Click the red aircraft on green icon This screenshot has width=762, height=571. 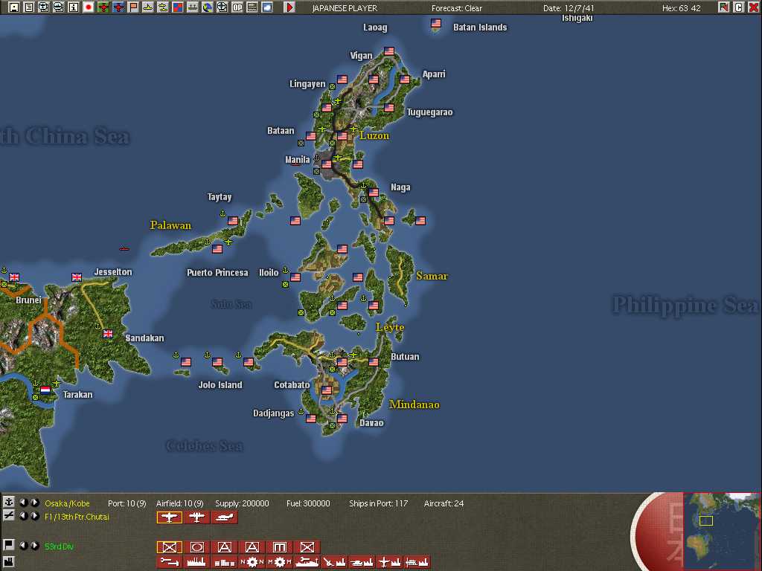point(103,7)
